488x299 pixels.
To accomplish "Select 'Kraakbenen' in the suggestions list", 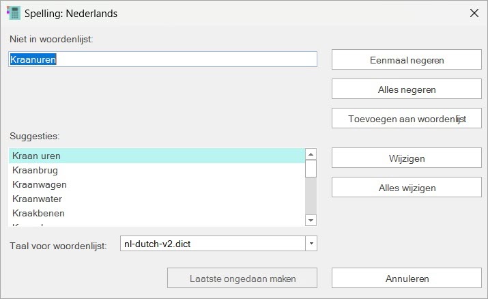I will [156, 213].
